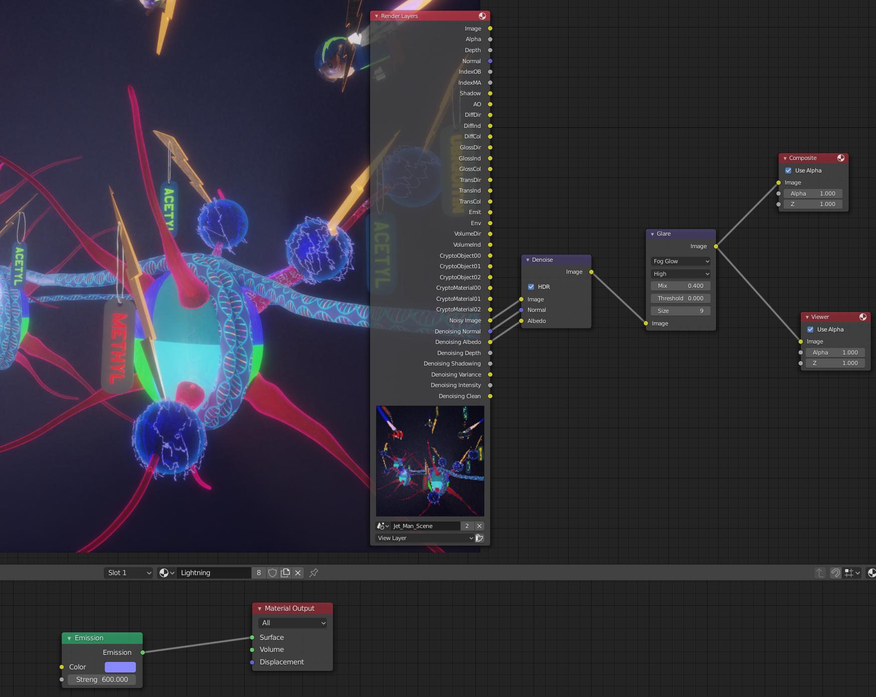Collapse the Emission node
876x697 pixels.
[x=69, y=638]
